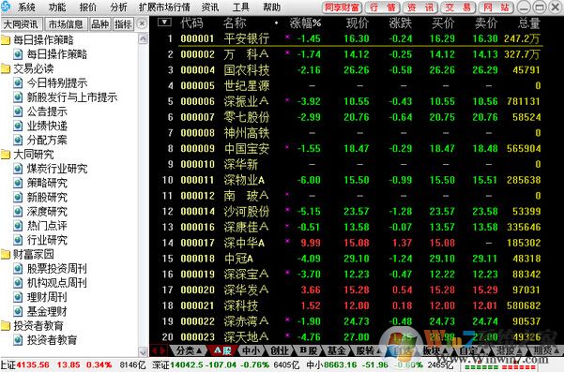Open the 帮助 menu

pos(272,7)
